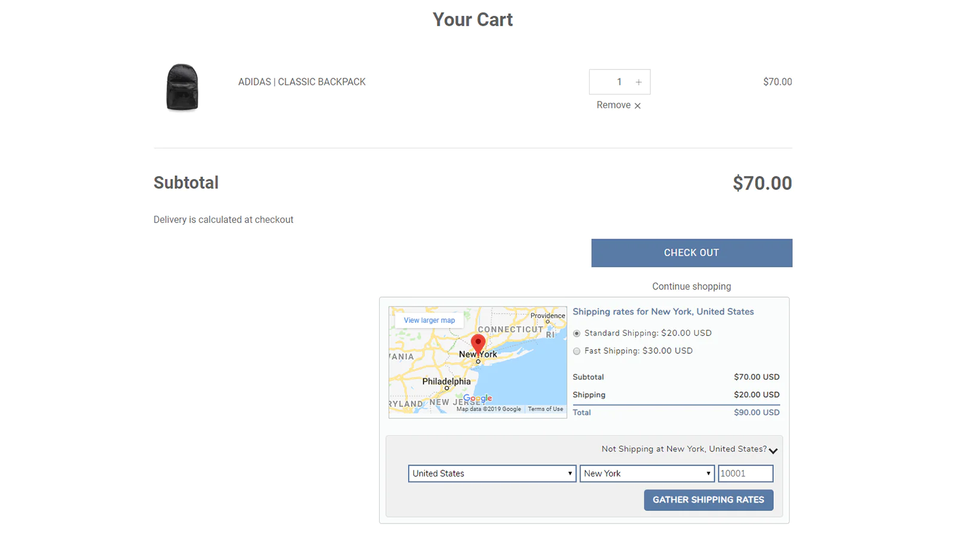This screenshot has height=538, width=957.
Task: Open the New York state dropdown
Action: click(x=647, y=473)
